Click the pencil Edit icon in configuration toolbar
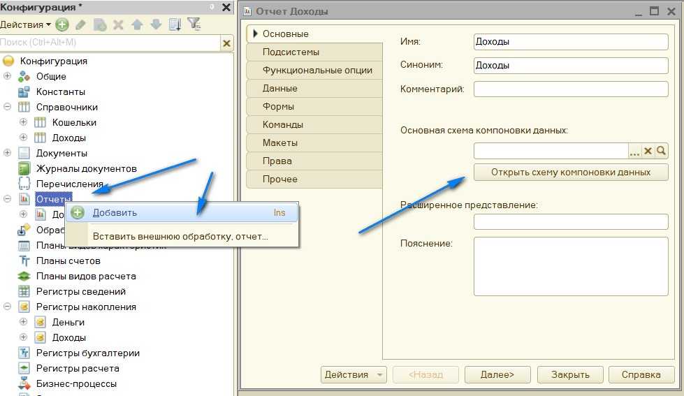The image size is (684, 396). coord(81,25)
